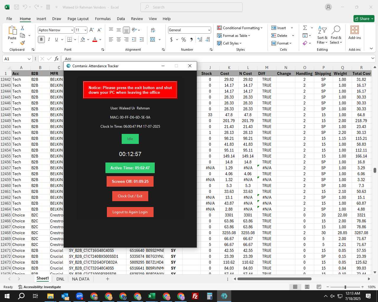Viewport: 378px width, 302px height.
Task: Open the General number format dropdown
Action: click(209, 30)
